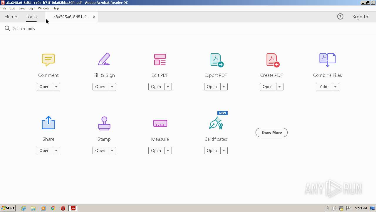The height and width of the screenshot is (212, 376).
Task: Expand the Create PDF dropdown arrow
Action: click(279, 87)
